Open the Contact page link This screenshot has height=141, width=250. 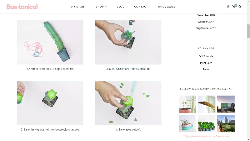(x=141, y=7)
